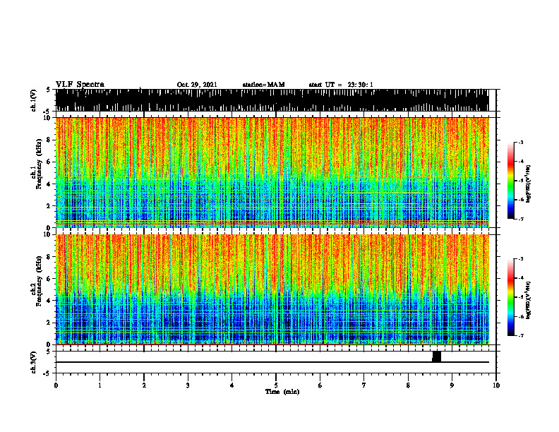Click time axis tick label '2'
Image resolution: width=559 pixels, height=432 pixels.
[144, 385]
